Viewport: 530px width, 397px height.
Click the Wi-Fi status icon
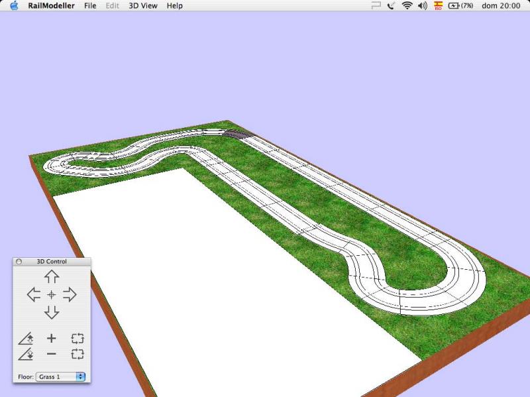tap(407, 5)
